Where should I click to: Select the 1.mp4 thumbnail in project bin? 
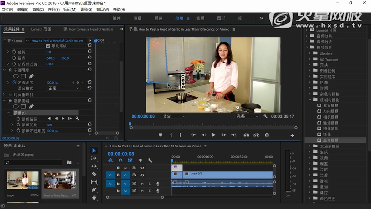(22, 180)
